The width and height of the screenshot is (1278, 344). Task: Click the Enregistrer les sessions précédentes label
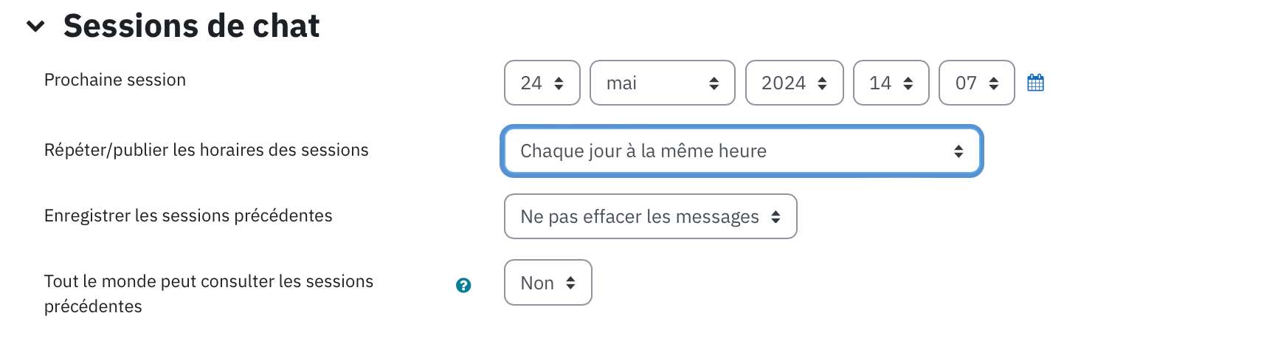[188, 216]
